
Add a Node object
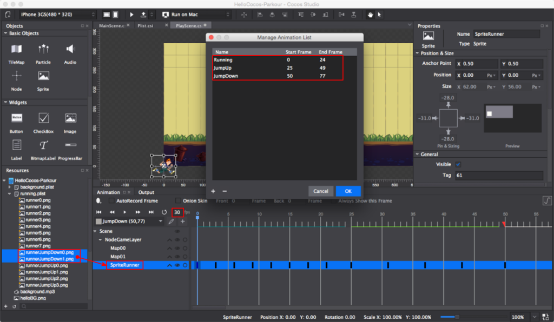[16, 81]
